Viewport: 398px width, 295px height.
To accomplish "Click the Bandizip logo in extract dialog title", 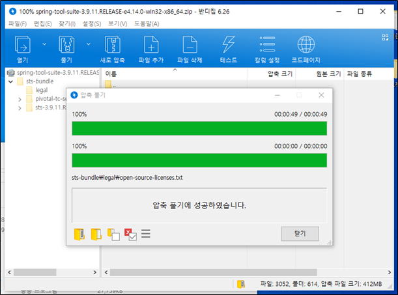I will click(74, 95).
